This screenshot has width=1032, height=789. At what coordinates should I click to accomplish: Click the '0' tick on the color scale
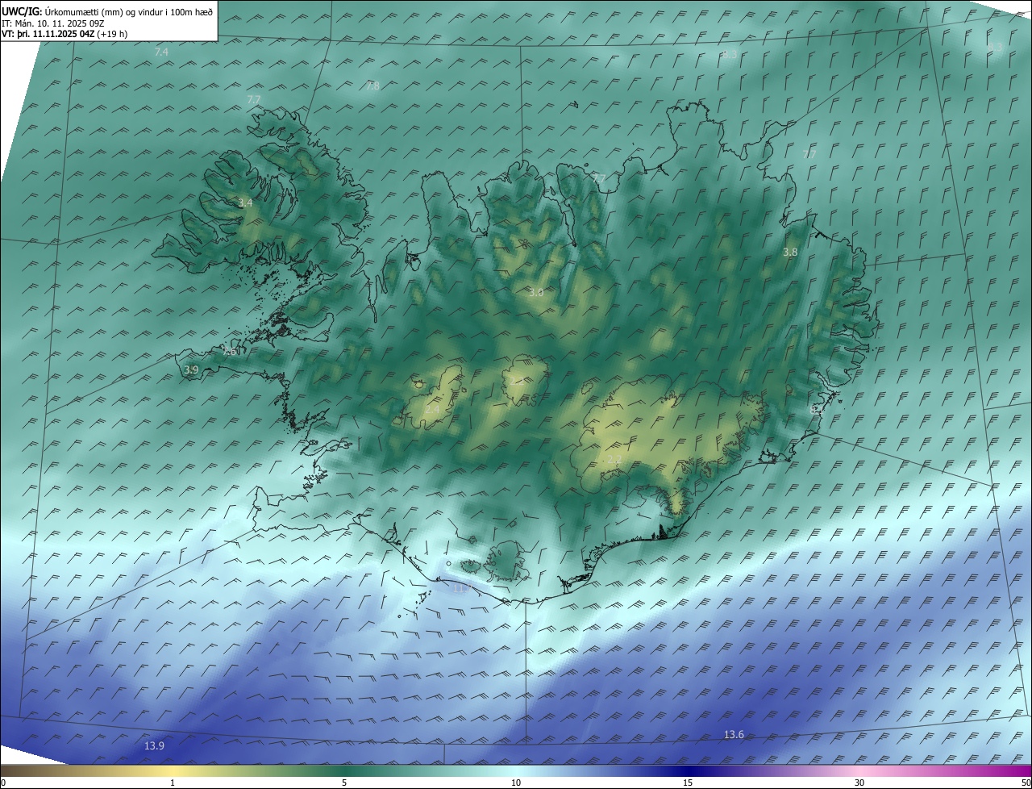3,783
